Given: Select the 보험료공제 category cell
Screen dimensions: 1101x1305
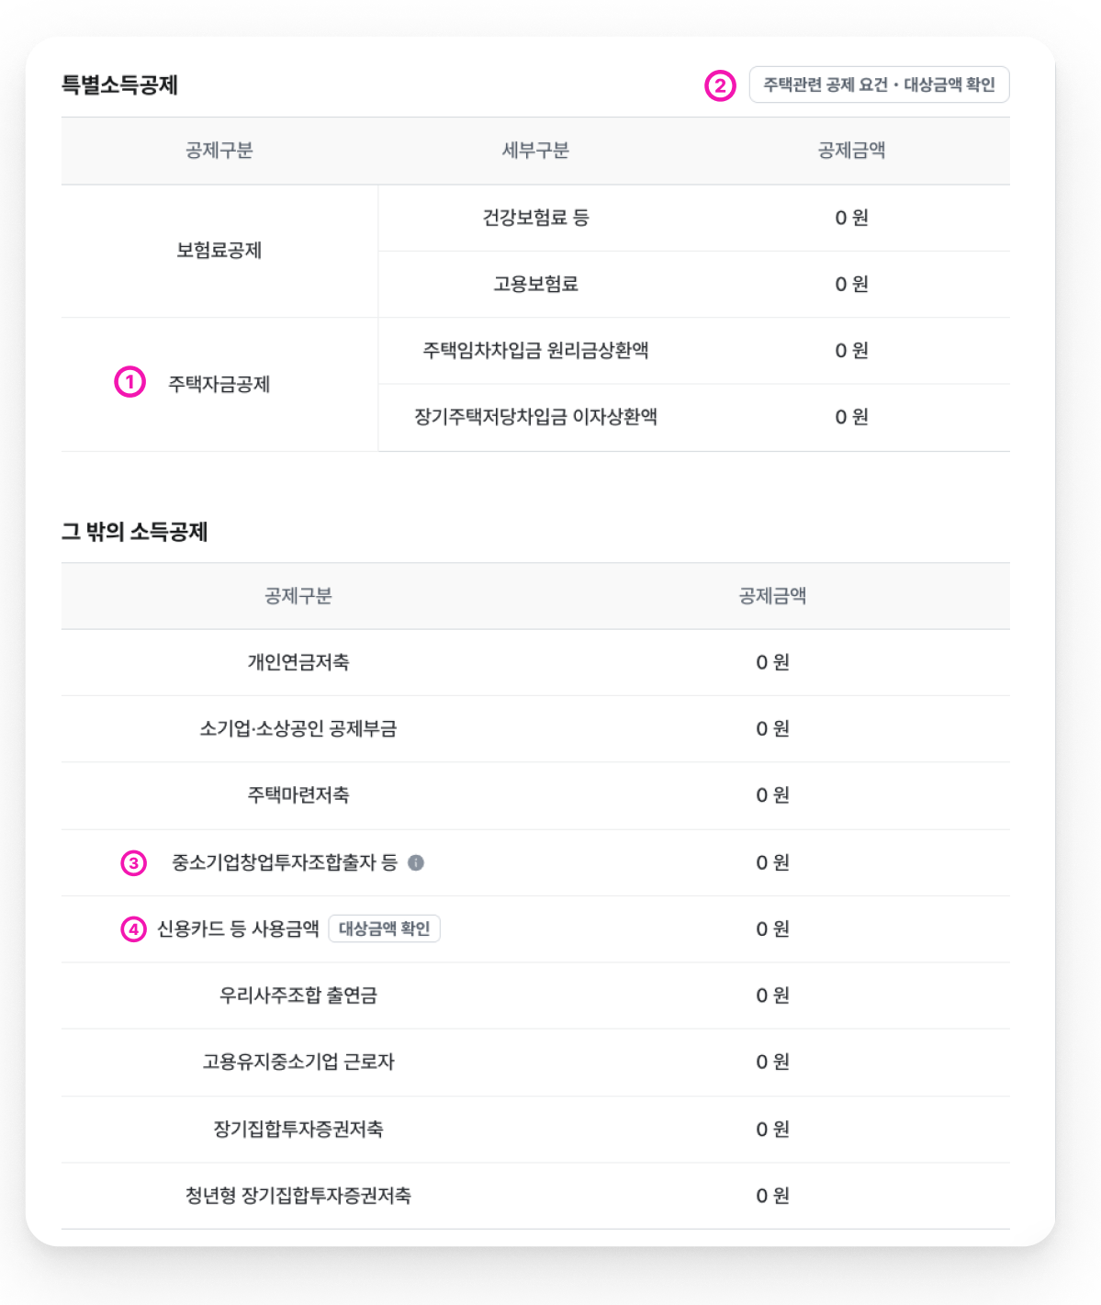Looking at the screenshot, I should 219,251.
